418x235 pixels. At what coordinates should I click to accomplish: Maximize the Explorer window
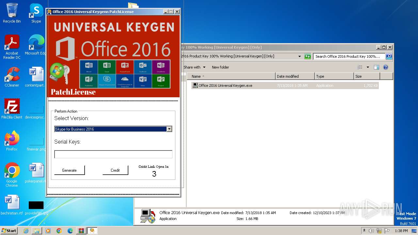(384, 47)
